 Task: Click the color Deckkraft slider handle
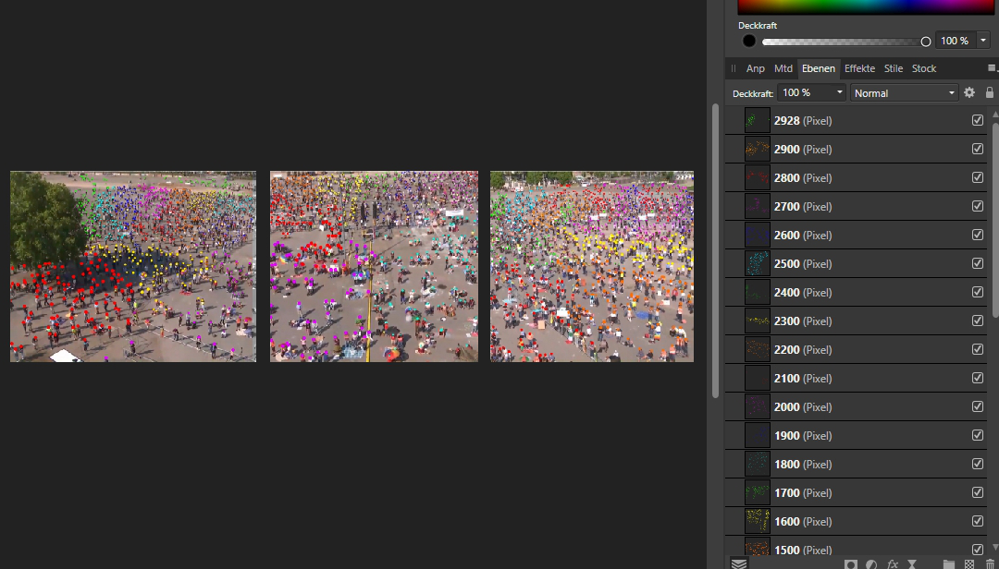926,42
